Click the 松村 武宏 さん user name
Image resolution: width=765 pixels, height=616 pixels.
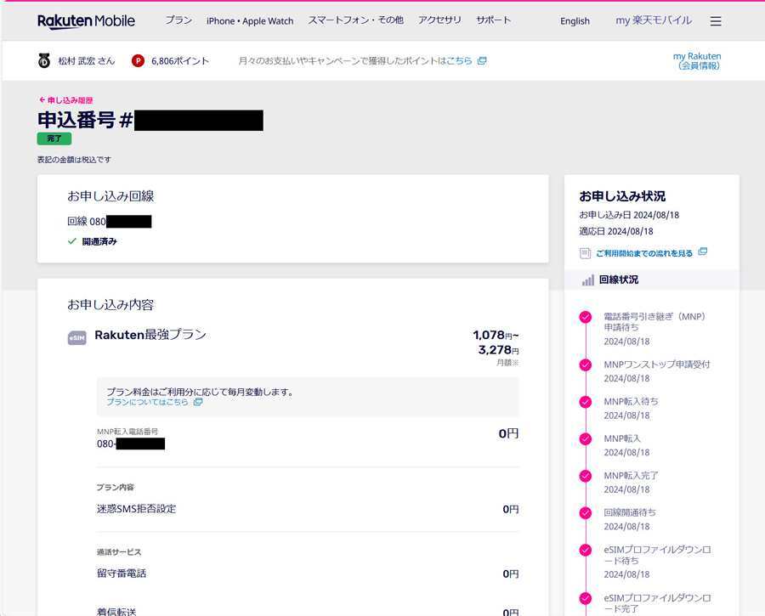tap(87, 61)
